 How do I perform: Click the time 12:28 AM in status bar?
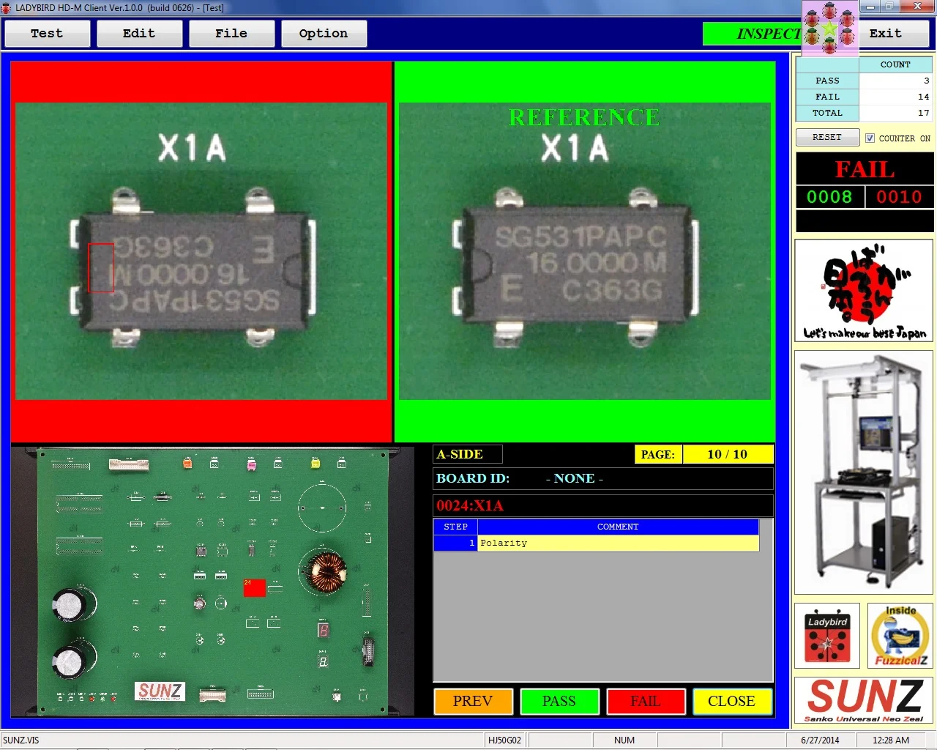click(x=891, y=740)
